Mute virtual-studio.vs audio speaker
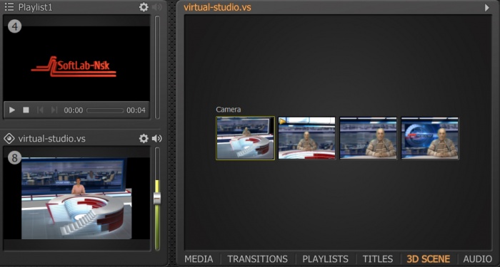The width and height of the screenshot is (500, 267). click(157, 138)
